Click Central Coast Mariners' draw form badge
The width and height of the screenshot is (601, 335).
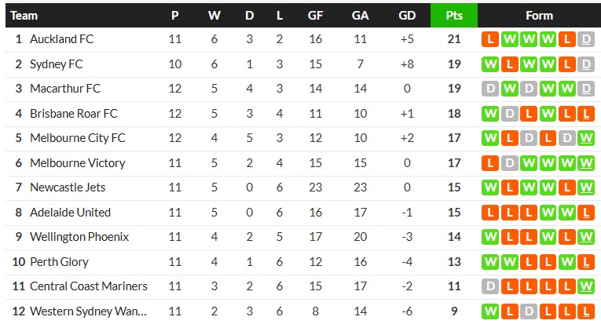(x=491, y=286)
